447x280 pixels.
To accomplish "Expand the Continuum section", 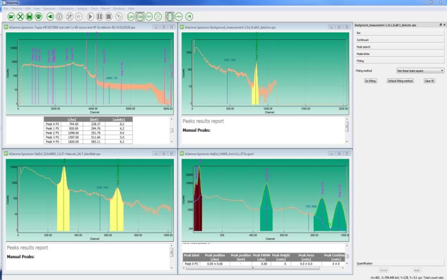I will 400,40.
